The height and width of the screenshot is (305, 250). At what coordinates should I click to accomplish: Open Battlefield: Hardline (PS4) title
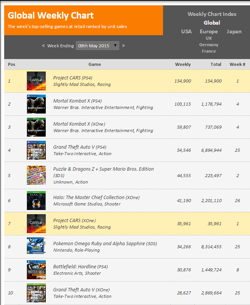coord(81,267)
